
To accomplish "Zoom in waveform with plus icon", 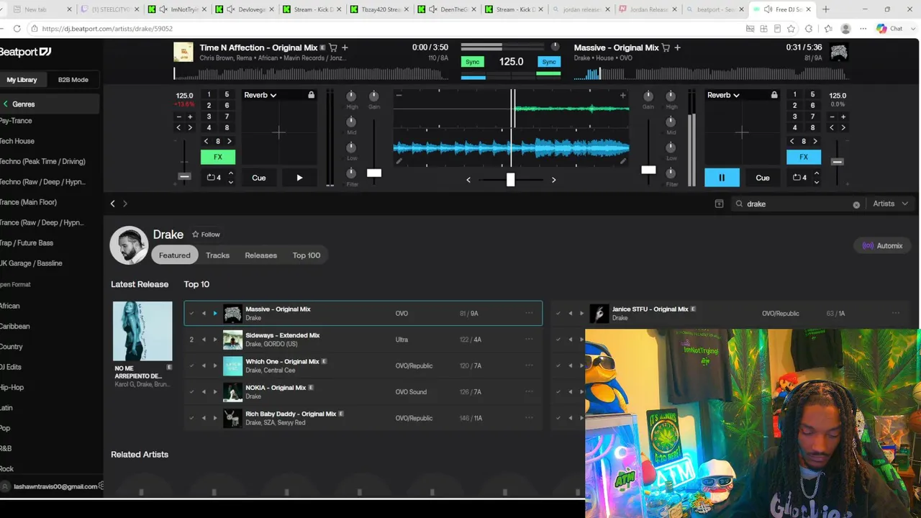I will click(x=623, y=95).
